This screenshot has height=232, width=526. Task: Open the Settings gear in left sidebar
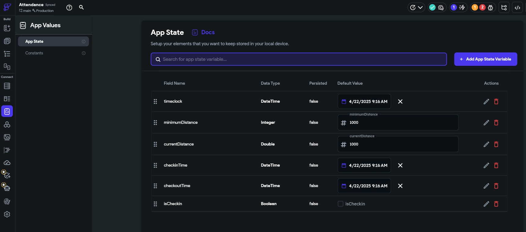[x=7, y=214]
